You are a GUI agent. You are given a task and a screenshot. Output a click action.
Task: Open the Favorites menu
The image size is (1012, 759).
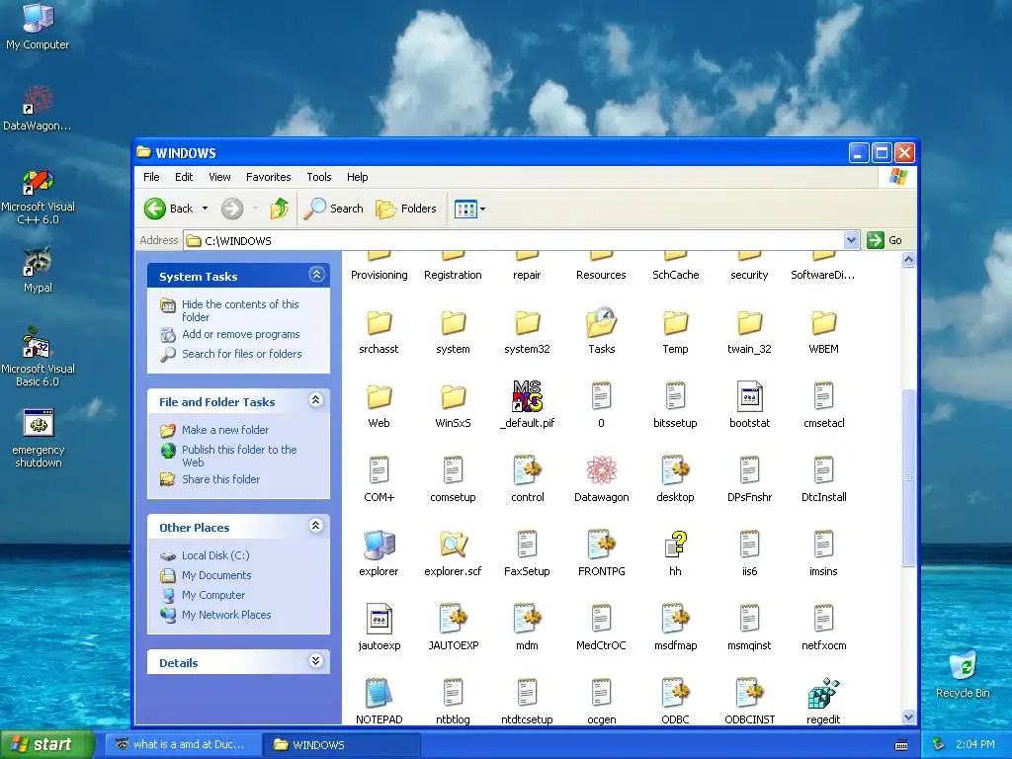coord(269,177)
